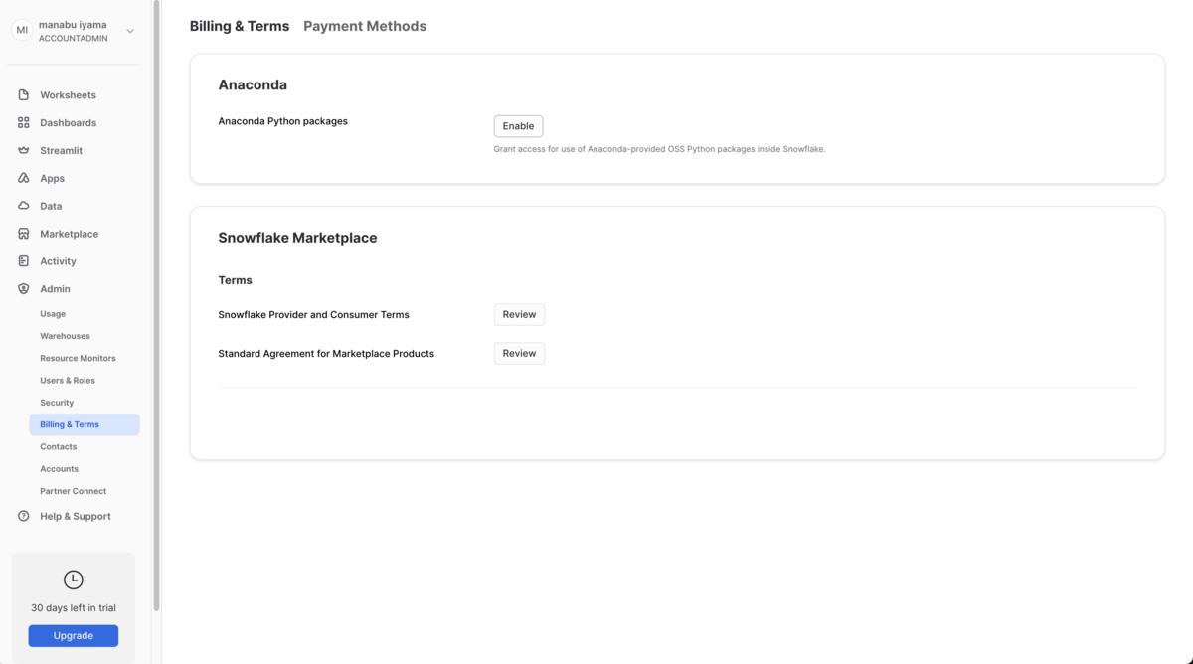Click Snowflake Provider and Consumer Terms label
This screenshot has height=664, width=1193.
click(314, 315)
